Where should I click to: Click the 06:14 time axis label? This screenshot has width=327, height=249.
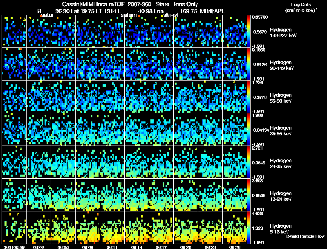[137, 247]
